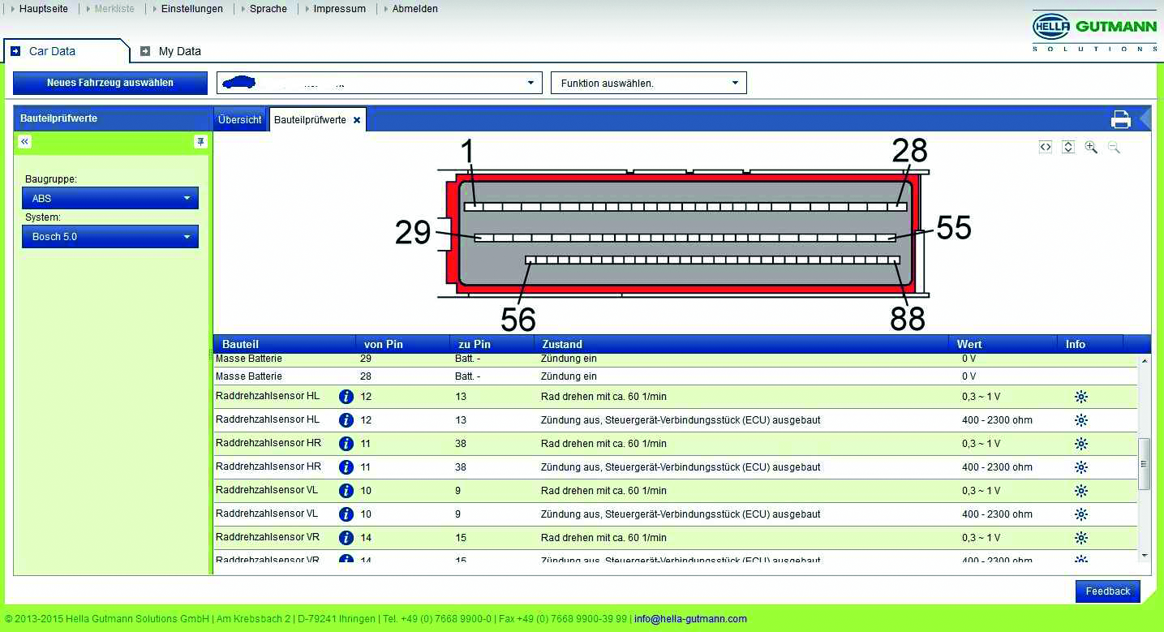Click the fit-height icon above diagram
This screenshot has width=1164, height=632.
1068,147
